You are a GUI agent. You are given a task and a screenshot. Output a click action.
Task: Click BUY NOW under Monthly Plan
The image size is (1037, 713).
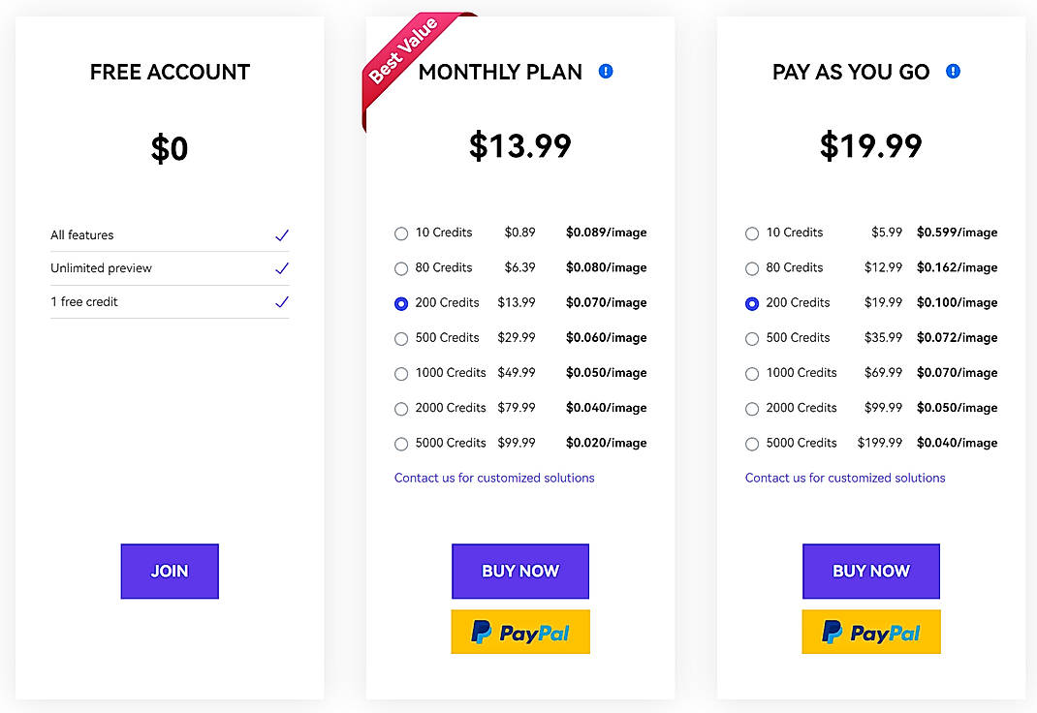click(520, 571)
